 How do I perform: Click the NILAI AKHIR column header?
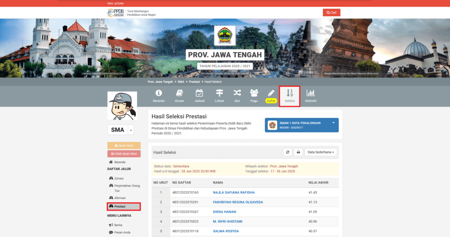318,183
